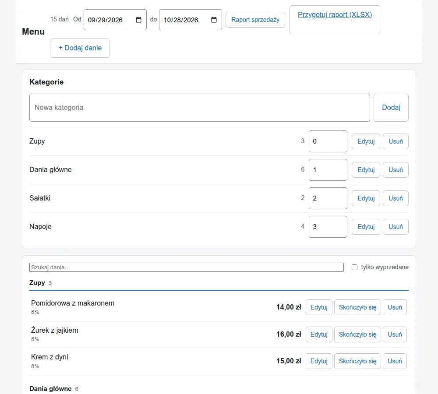Click the Dania główne dish list heading
The image size is (438, 394).
(50, 389)
